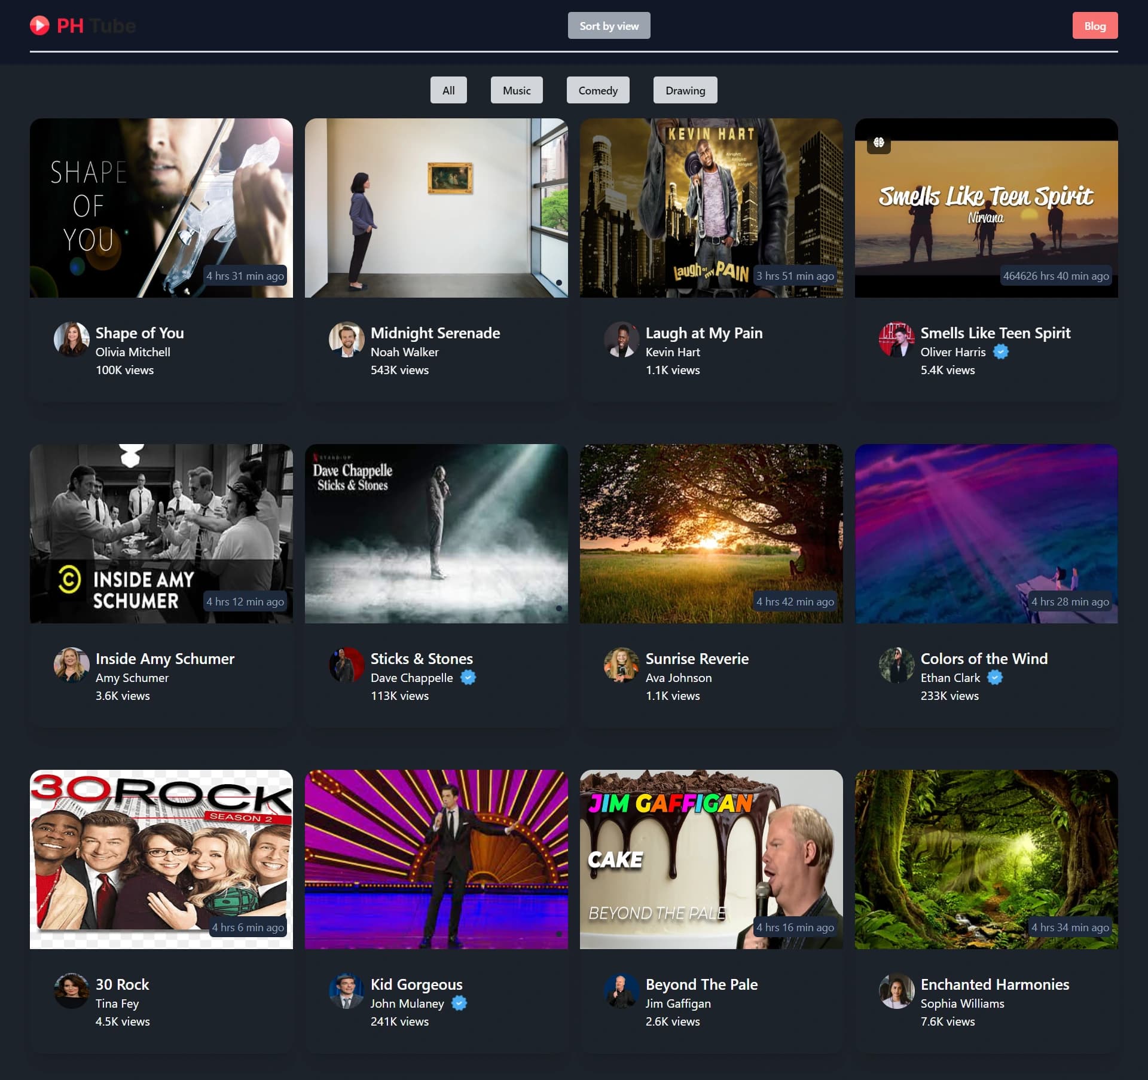Click the 233K views text
Image resolution: width=1148 pixels, height=1080 pixels.
click(x=949, y=696)
